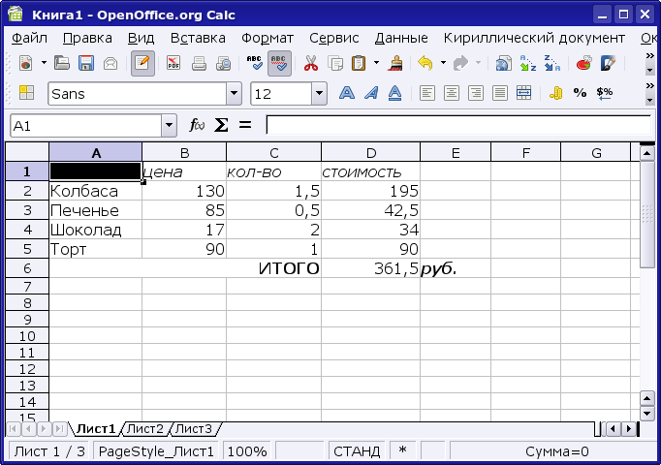
Task: Click the formula input line
Action: [x=456, y=126]
